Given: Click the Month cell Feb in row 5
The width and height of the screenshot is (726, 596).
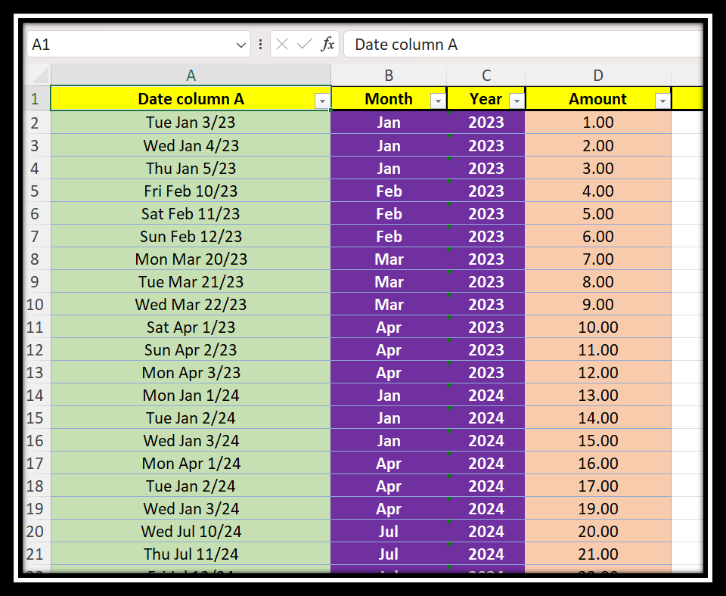Looking at the screenshot, I should tap(389, 191).
